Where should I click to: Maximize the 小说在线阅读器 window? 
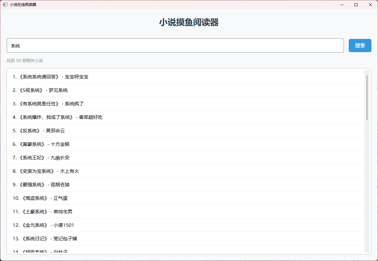(356, 5)
